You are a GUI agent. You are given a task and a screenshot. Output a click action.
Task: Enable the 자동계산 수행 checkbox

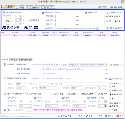[51, 94]
